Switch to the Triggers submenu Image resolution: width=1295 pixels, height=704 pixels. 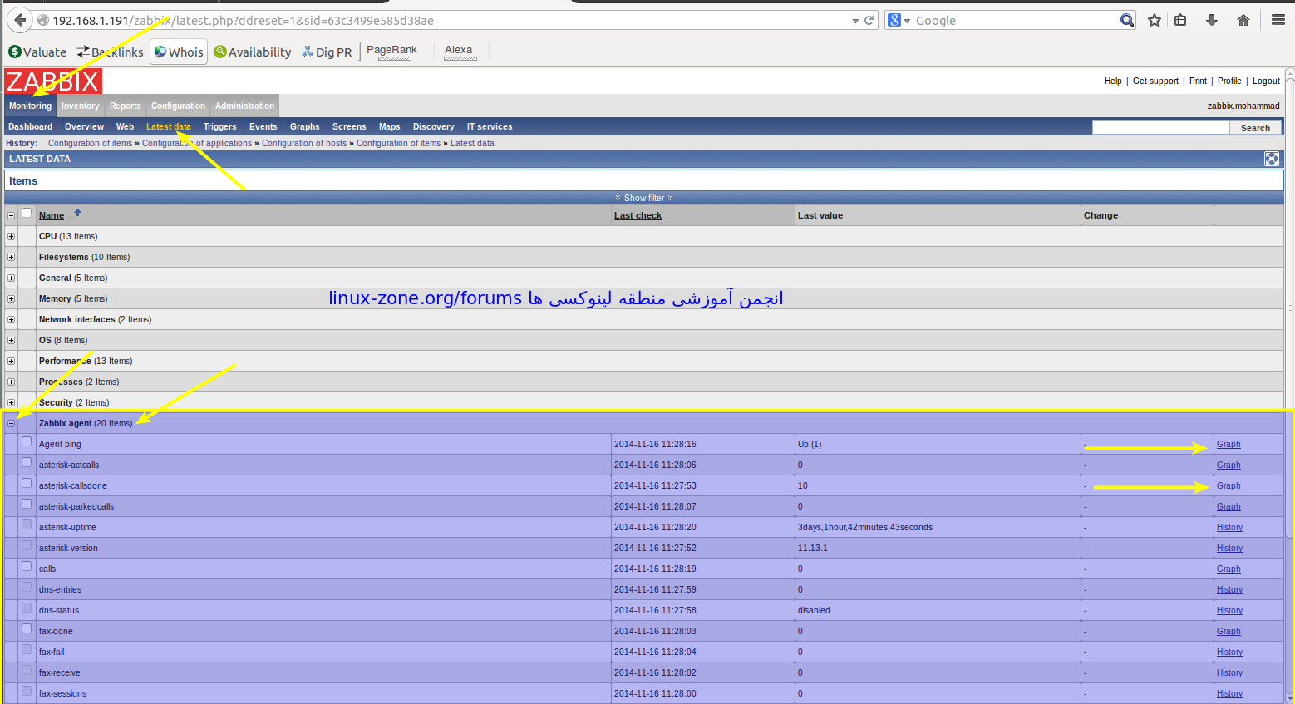(219, 126)
